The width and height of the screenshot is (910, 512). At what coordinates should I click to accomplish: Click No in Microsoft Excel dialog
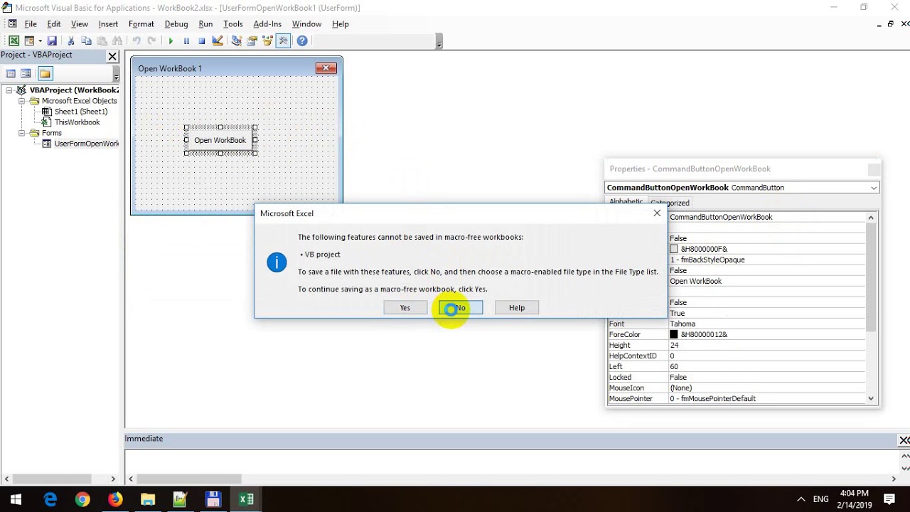pos(461,308)
